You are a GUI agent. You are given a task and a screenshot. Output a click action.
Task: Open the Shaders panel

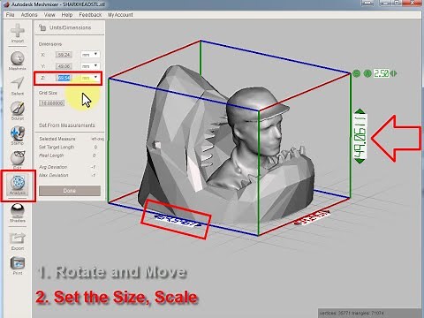click(x=18, y=213)
